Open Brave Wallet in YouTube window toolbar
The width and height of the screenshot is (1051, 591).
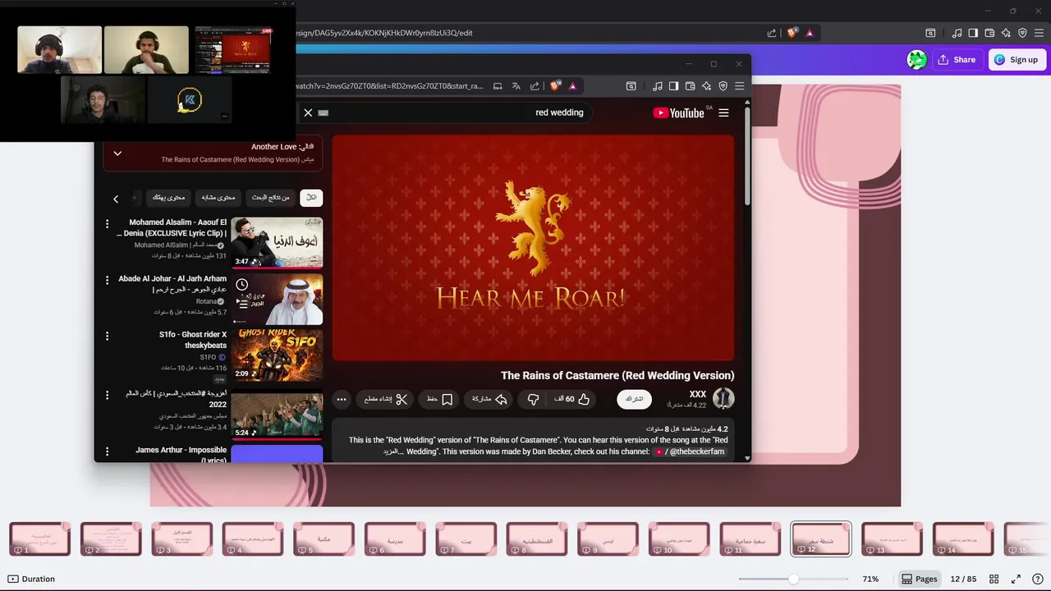[690, 85]
